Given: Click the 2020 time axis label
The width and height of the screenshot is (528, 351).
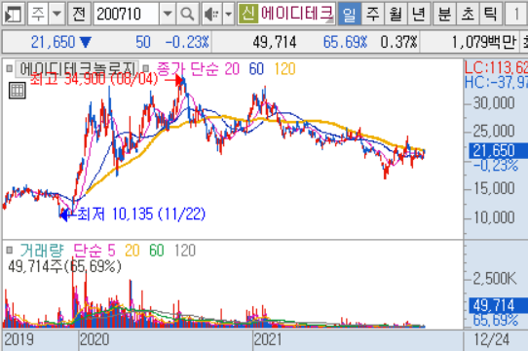Looking at the screenshot, I should [94, 339].
